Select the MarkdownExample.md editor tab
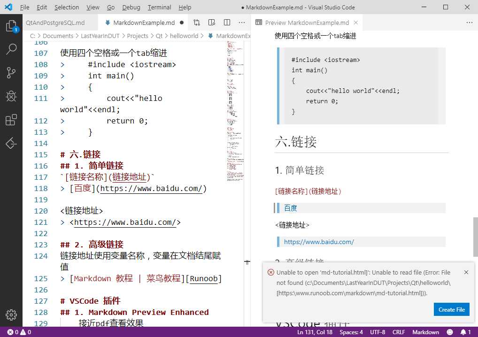The height and width of the screenshot is (337, 478). coord(144,23)
